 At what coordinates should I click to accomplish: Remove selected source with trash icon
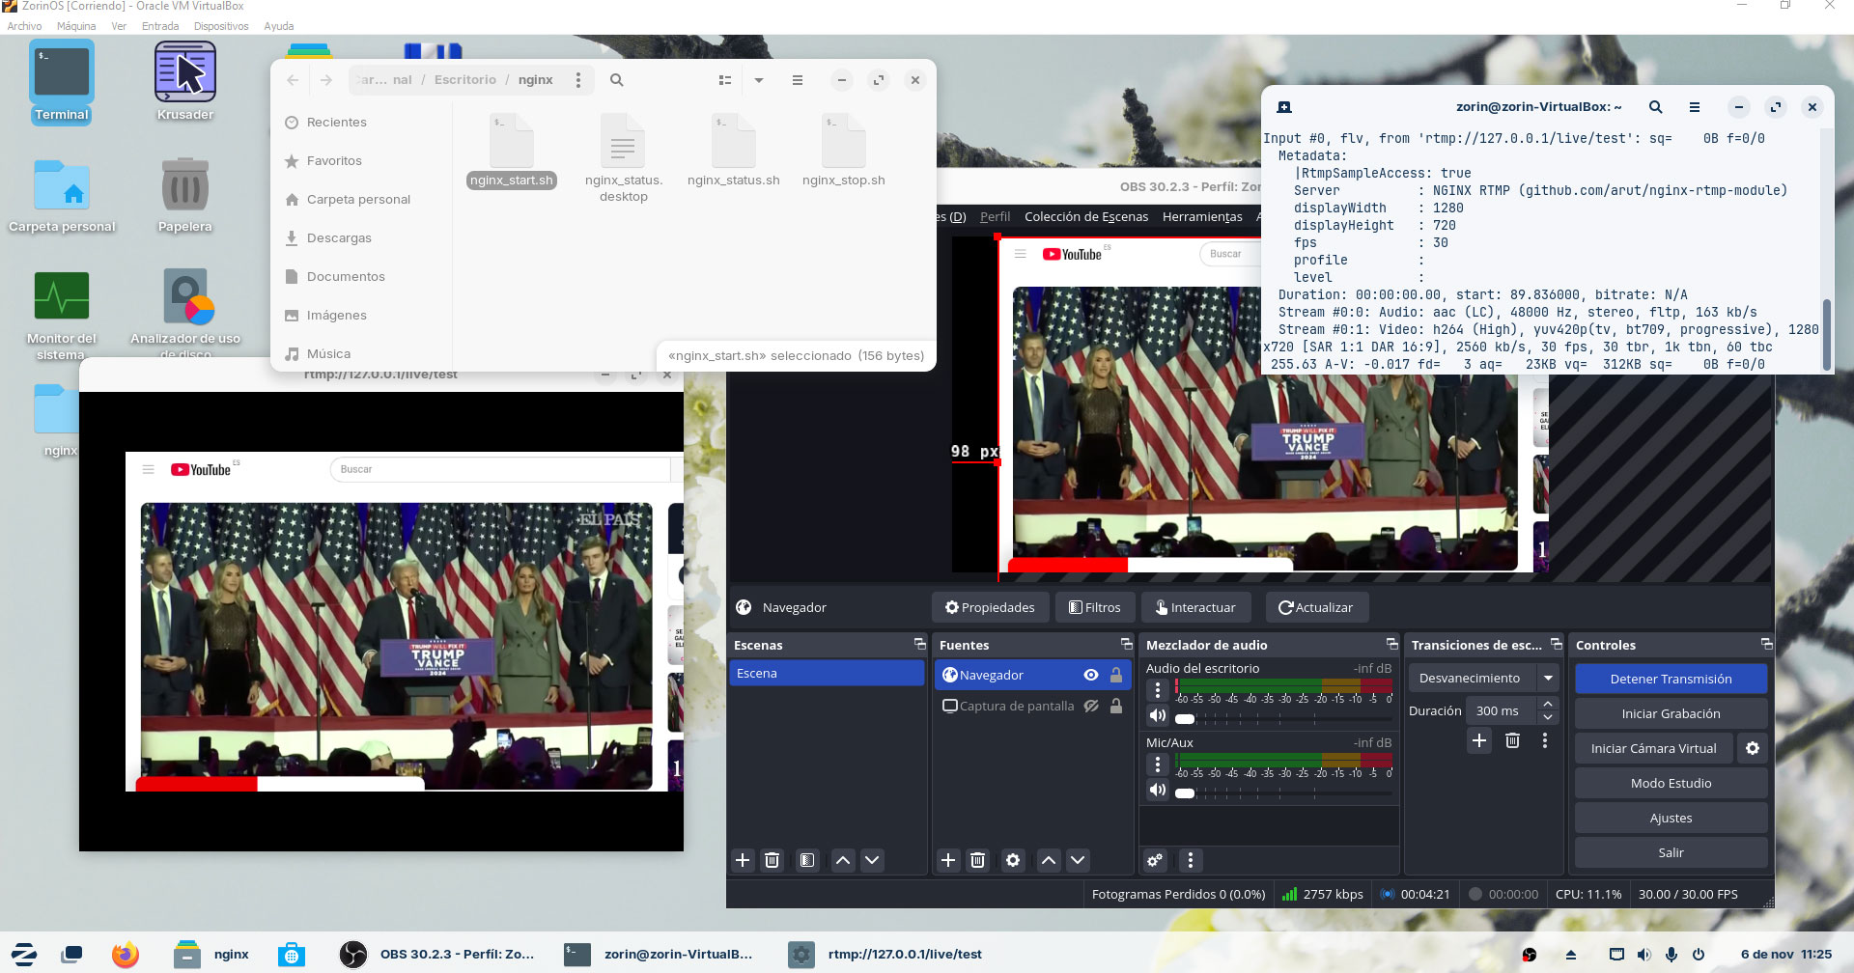pyautogui.click(x=977, y=860)
